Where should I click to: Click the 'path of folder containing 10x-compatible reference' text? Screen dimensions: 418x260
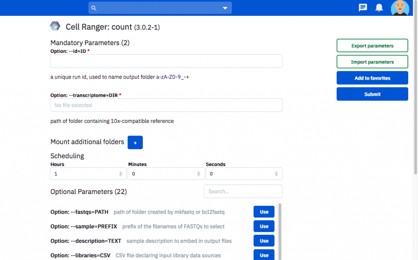(112, 121)
